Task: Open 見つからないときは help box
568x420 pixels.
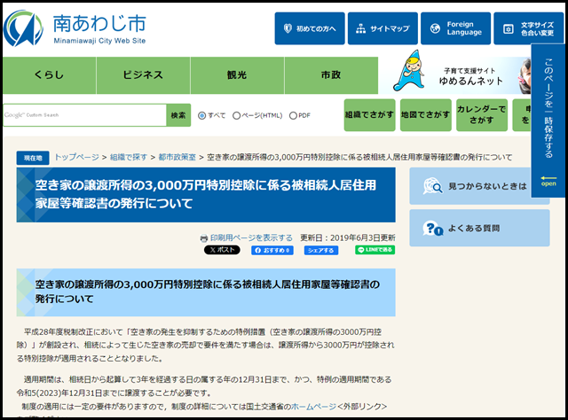Action: point(470,186)
